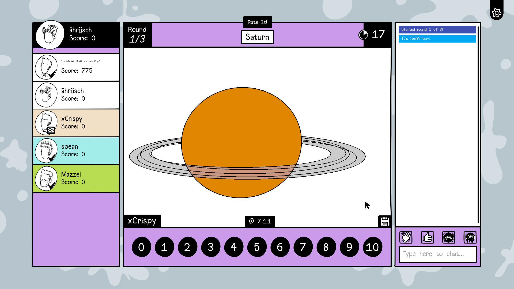Click the Saturn word label
The height and width of the screenshot is (289, 514).
(x=257, y=37)
